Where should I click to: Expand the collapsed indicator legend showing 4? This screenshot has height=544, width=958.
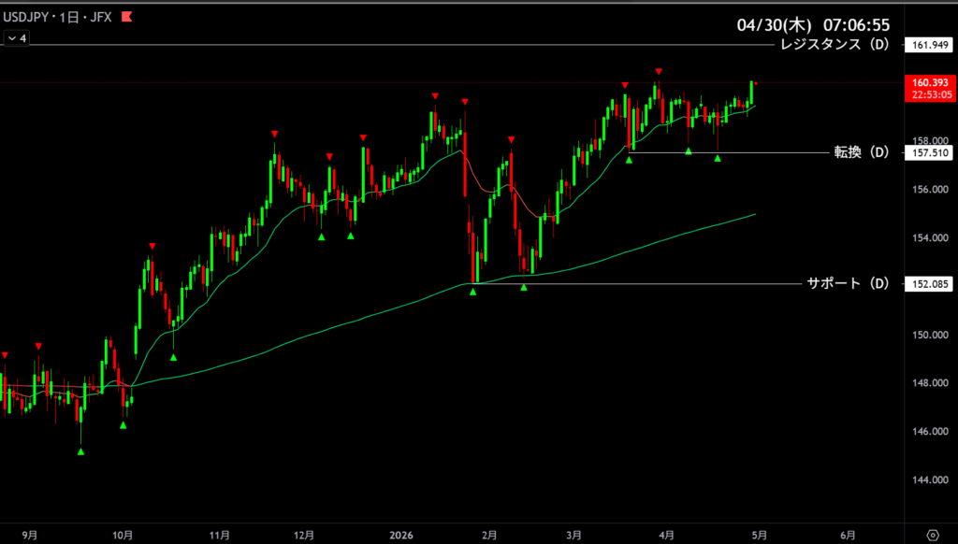click(x=17, y=38)
